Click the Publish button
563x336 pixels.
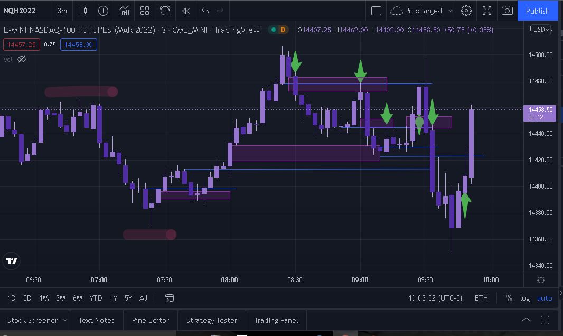coord(538,11)
